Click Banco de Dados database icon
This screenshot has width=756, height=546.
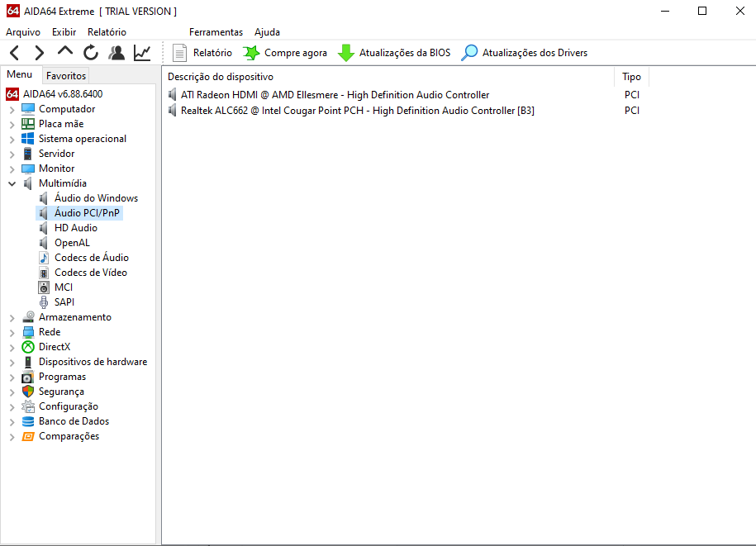(x=28, y=421)
